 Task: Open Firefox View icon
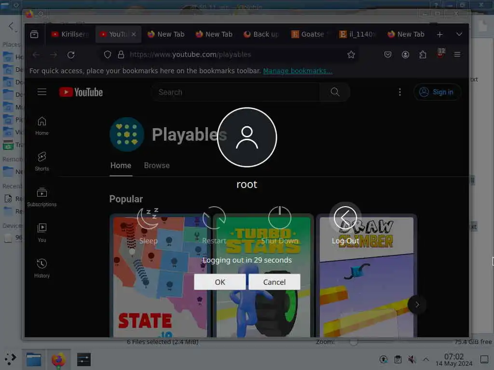34,34
